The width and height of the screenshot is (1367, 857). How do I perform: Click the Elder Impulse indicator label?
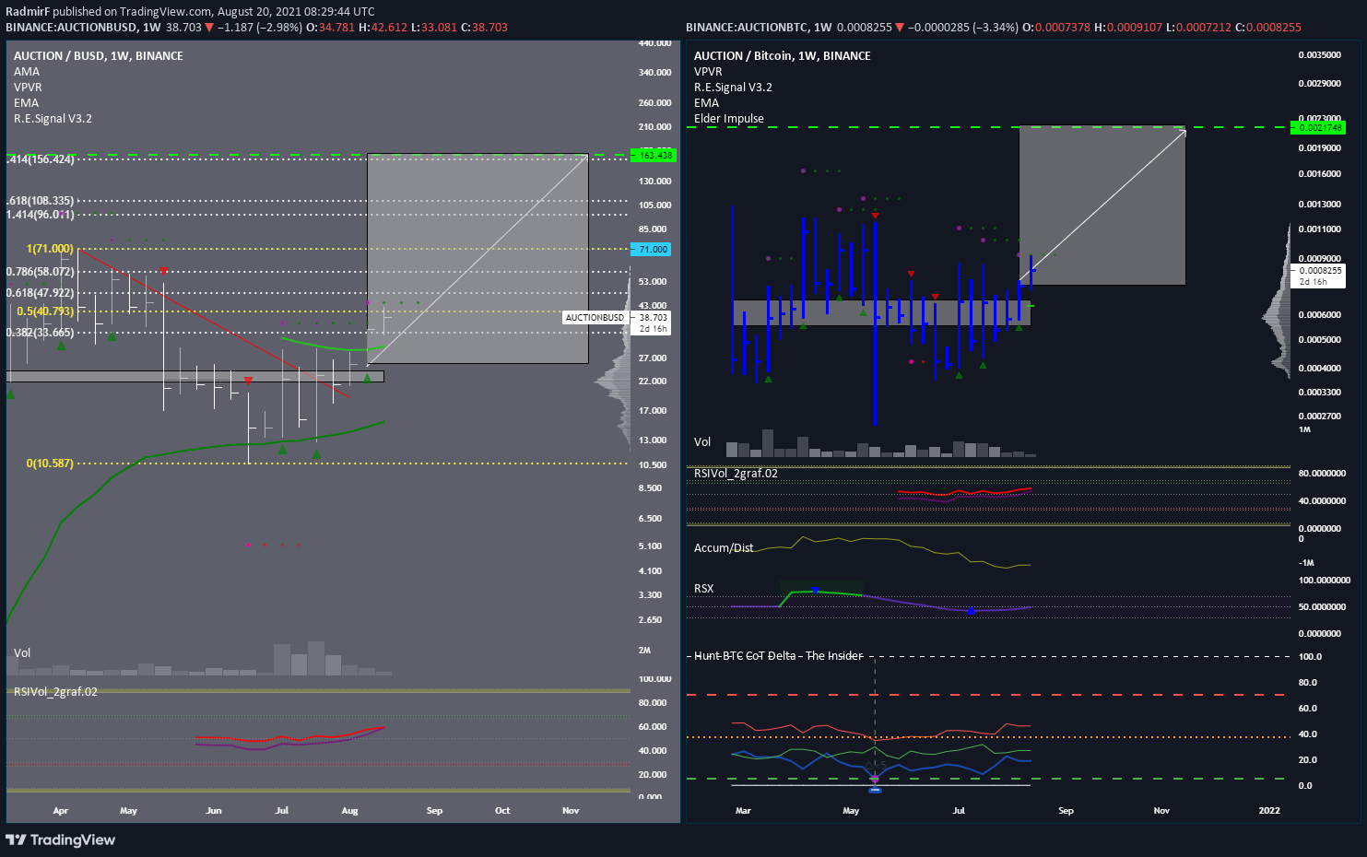[728, 119]
